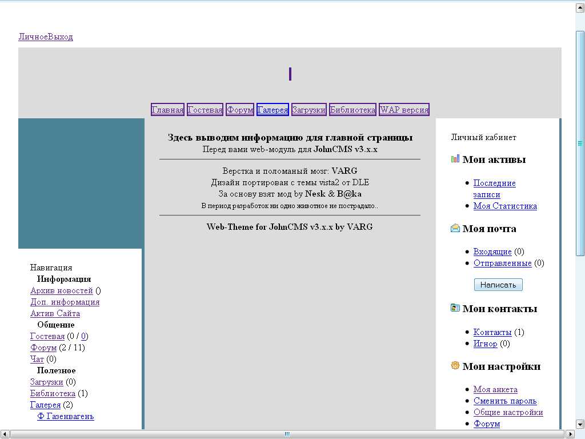585x439 pixels.
Task: Click the Написать button
Action: tap(498, 285)
